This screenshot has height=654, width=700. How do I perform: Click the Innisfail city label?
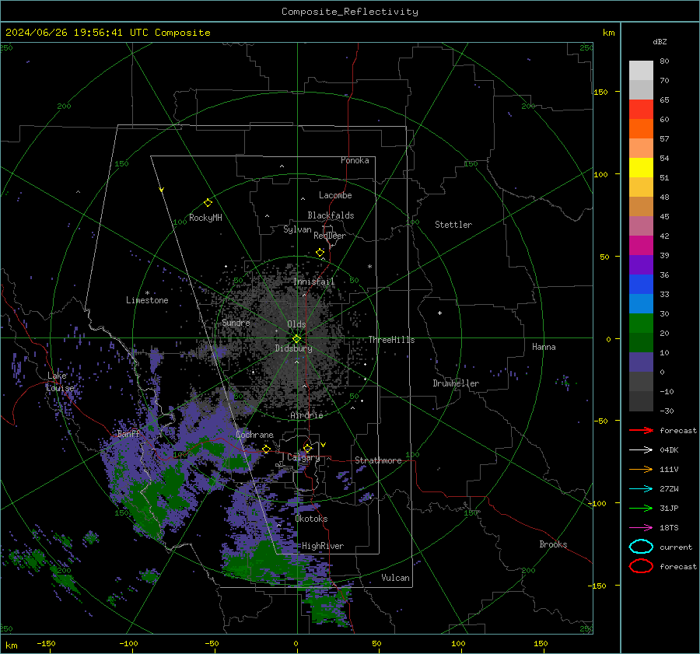(x=314, y=282)
